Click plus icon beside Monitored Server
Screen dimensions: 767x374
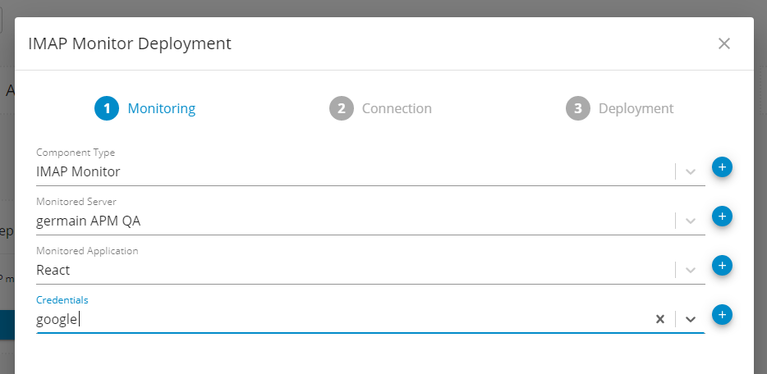[722, 217]
